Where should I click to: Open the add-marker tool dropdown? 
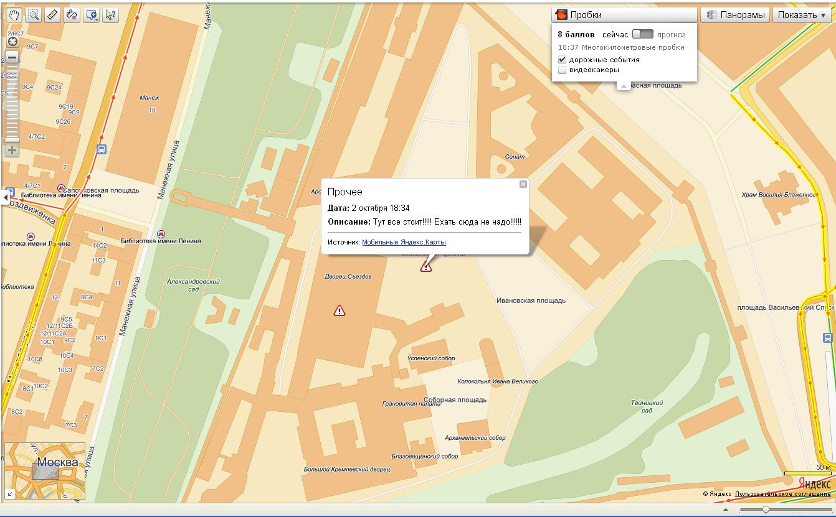(92, 15)
